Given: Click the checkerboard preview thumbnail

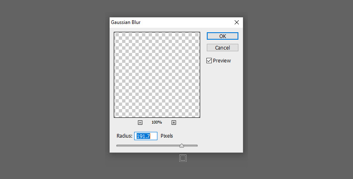Looking at the screenshot, I should [157, 75].
